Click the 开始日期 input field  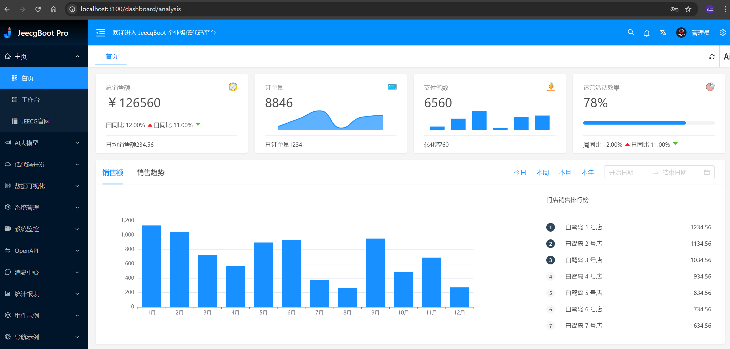pos(628,172)
